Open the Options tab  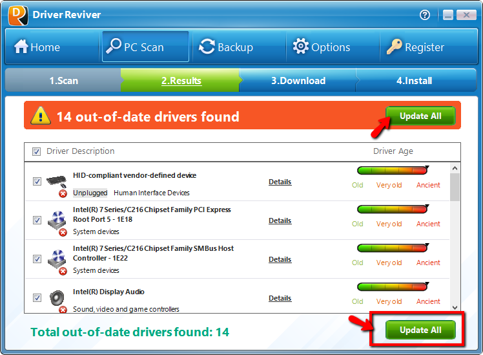click(x=321, y=47)
